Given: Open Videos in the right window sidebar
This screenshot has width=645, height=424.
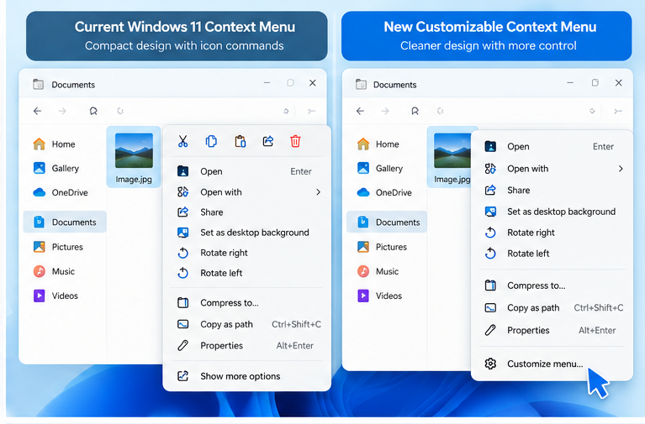Looking at the screenshot, I should click(387, 296).
